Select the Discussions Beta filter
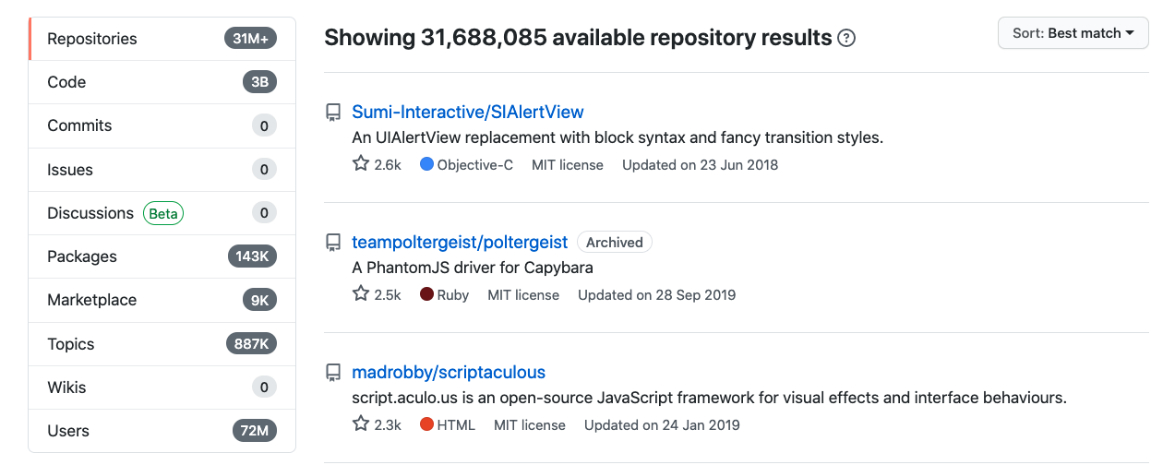Screen dimensions: 1175x465 point(162,213)
